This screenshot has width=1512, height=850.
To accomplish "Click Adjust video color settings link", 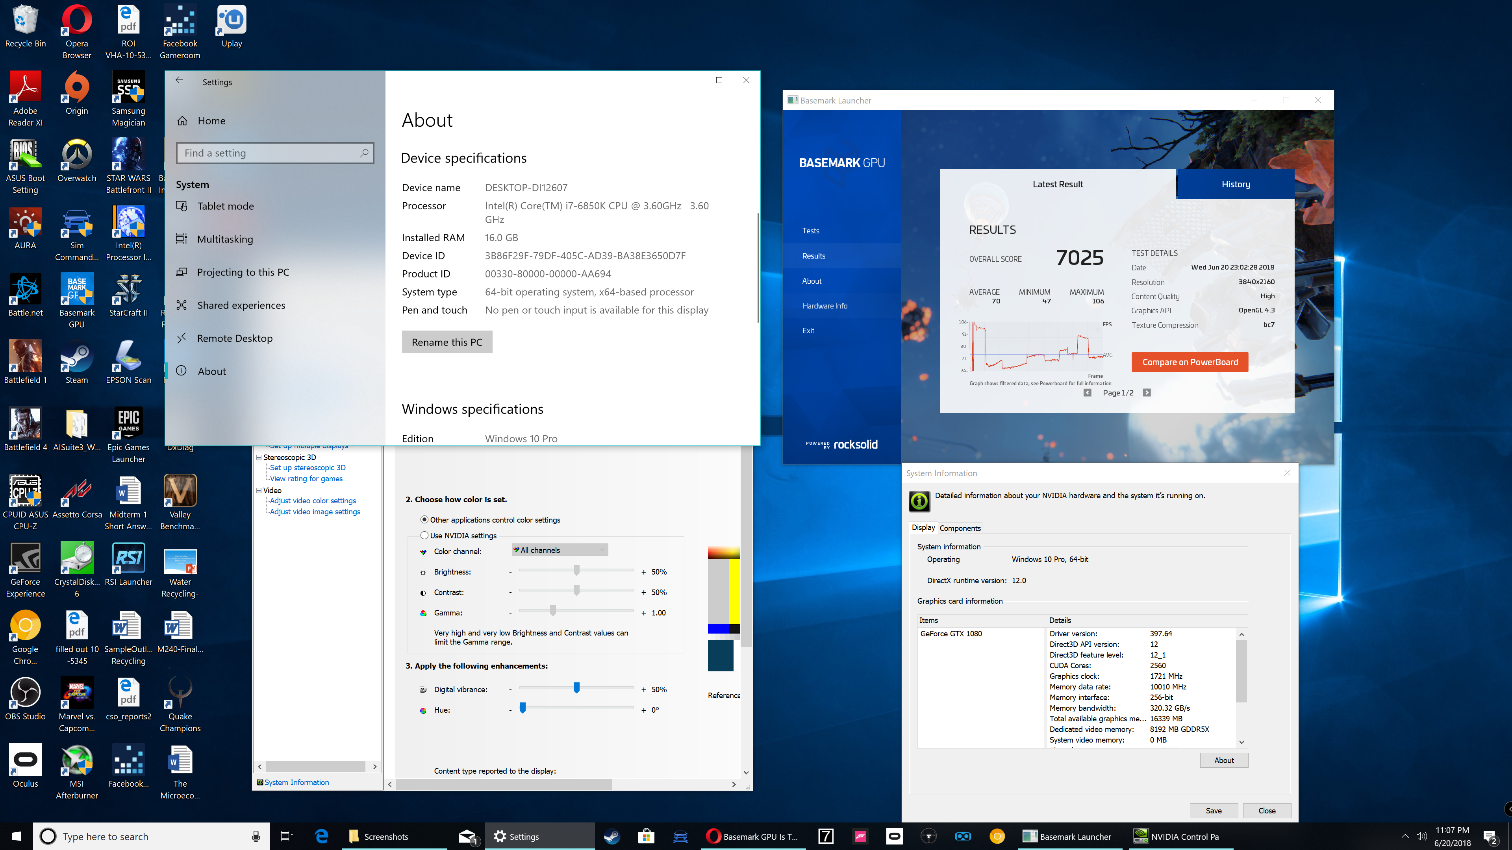I will [x=313, y=501].
